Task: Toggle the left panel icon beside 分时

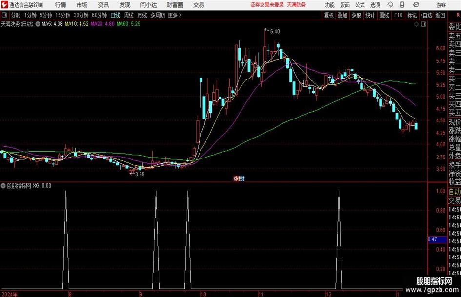Action: [4, 15]
